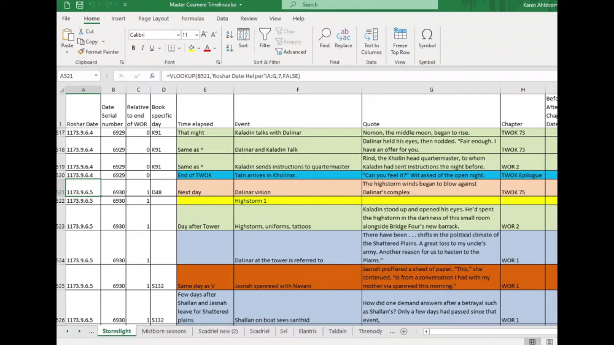Apply yellow fill color bucket
Viewport: 614px width, 345px height.
pyautogui.click(x=192, y=48)
